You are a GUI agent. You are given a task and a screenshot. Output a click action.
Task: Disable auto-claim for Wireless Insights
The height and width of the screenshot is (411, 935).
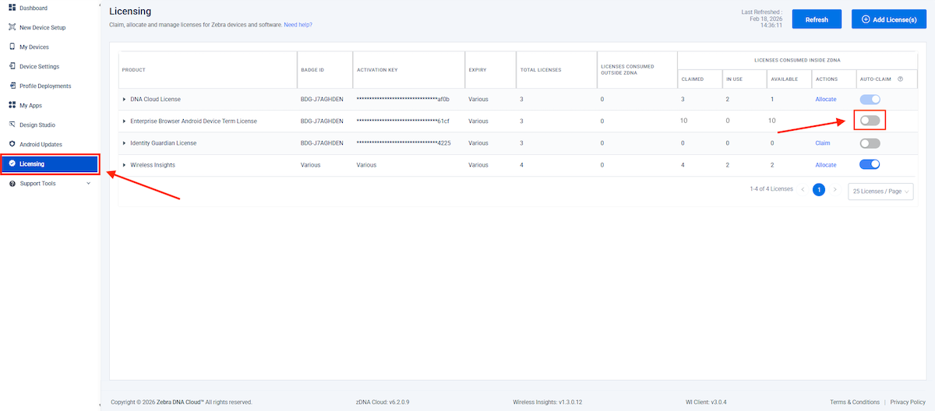coord(870,164)
